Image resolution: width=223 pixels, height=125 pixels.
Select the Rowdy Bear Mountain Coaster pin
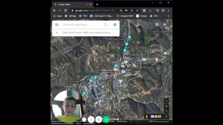pyautogui.click(x=125, y=50)
